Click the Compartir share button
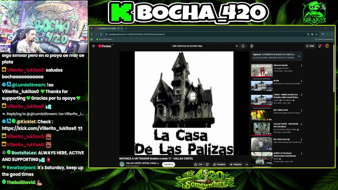 (219, 164)
